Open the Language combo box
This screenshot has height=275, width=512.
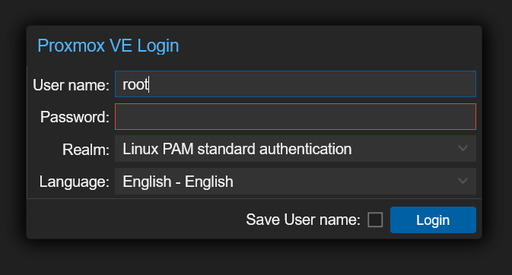click(295, 182)
